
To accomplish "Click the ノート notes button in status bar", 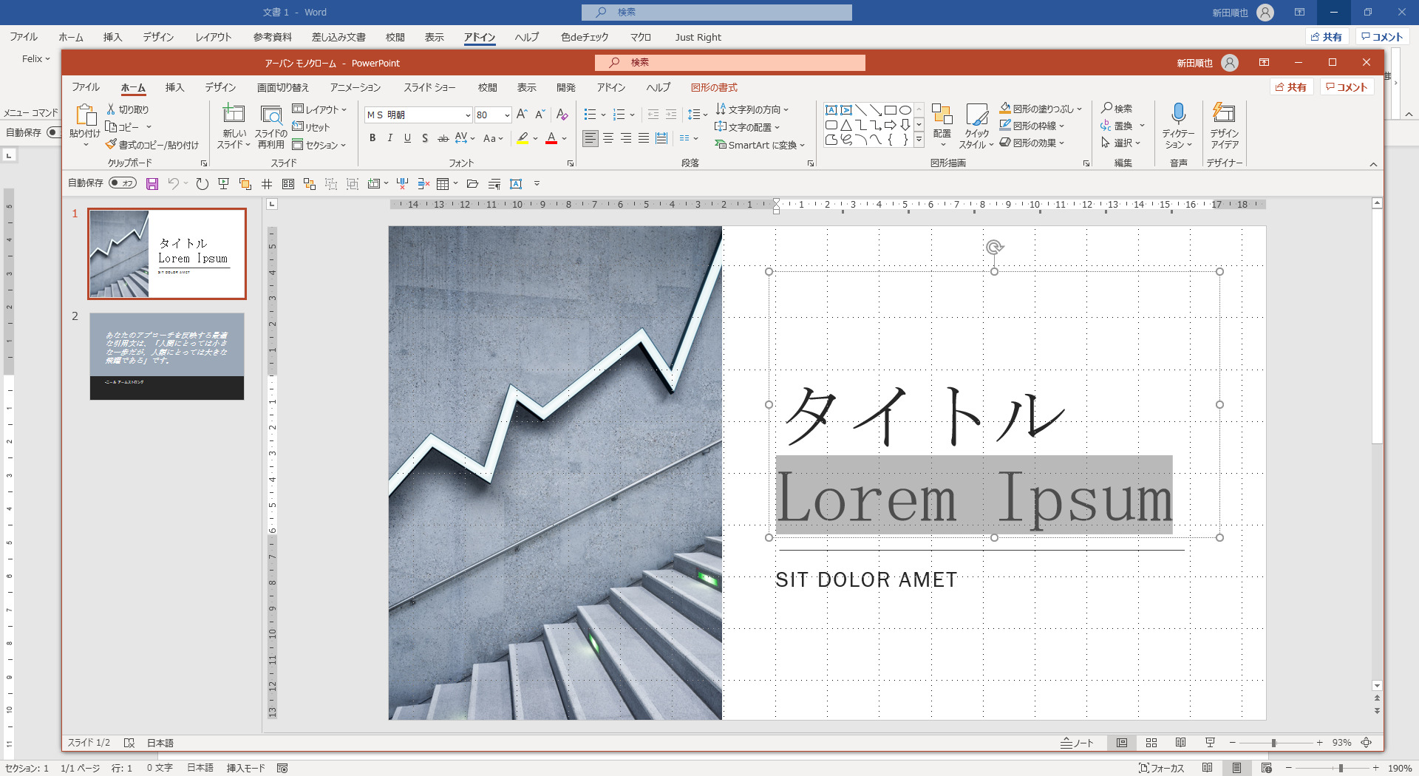I will pos(1077,743).
